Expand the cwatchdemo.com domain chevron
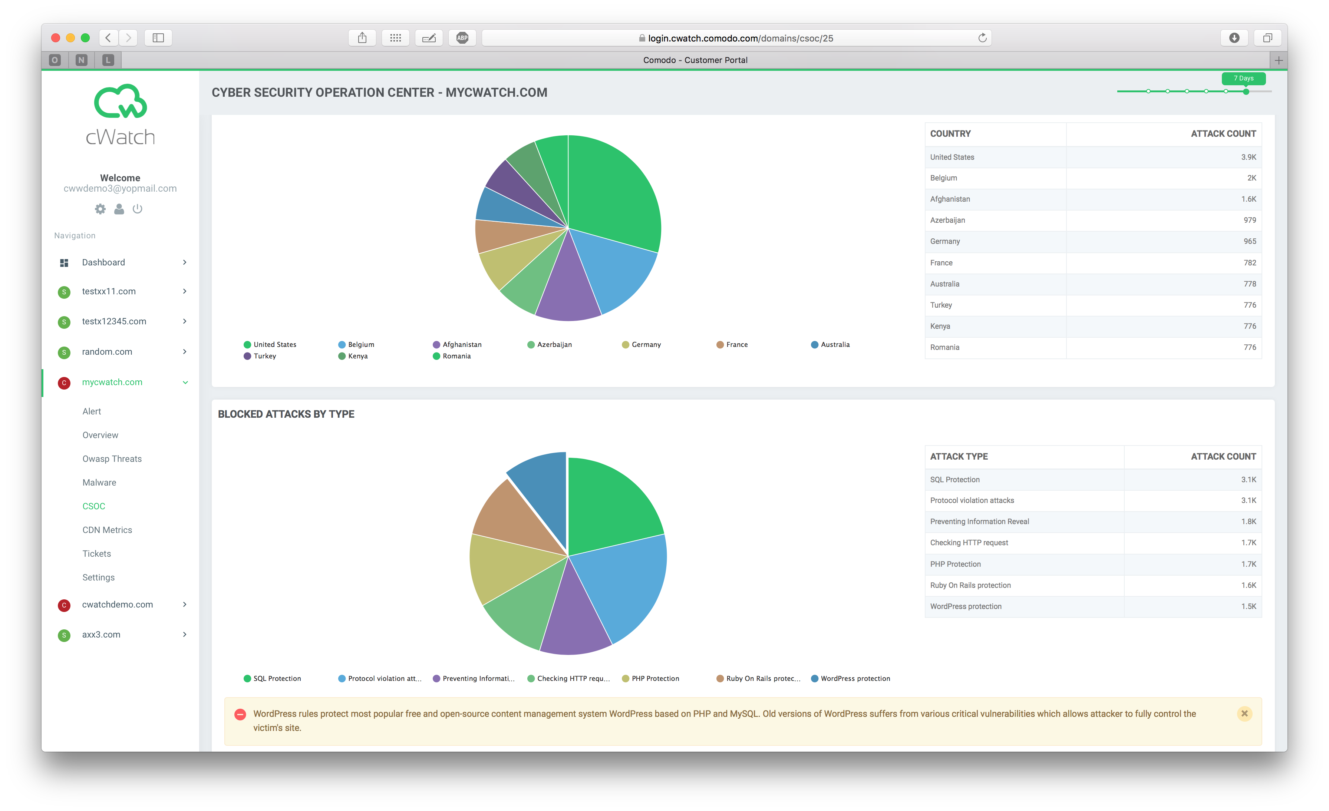The height and width of the screenshot is (811, 1329). [184, 605]
